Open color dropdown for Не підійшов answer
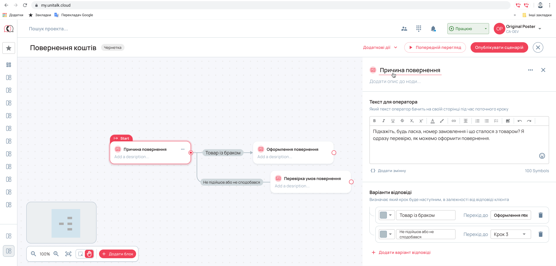The image size is (556, 266). 387,234
